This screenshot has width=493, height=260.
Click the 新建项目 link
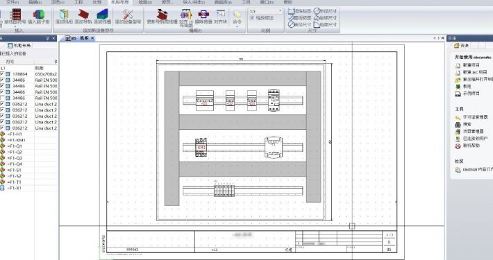pyautogui.click(x=471, y=65)
